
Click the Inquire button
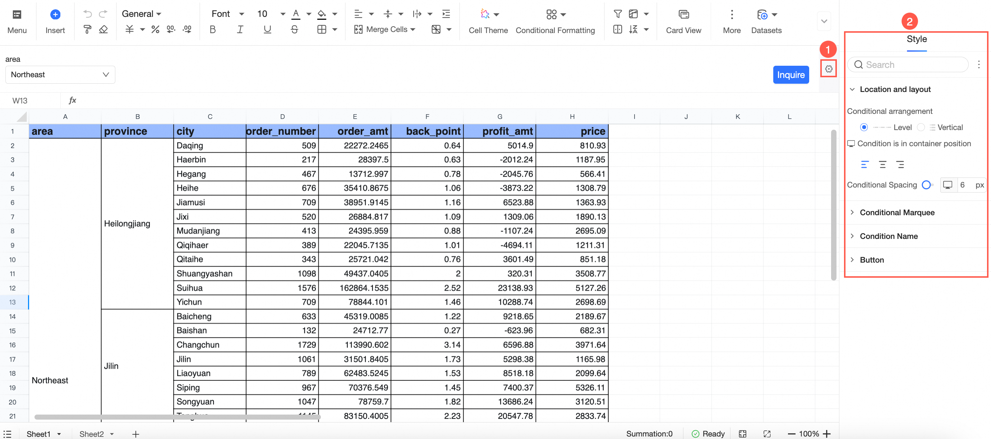[x=791, y=75]
